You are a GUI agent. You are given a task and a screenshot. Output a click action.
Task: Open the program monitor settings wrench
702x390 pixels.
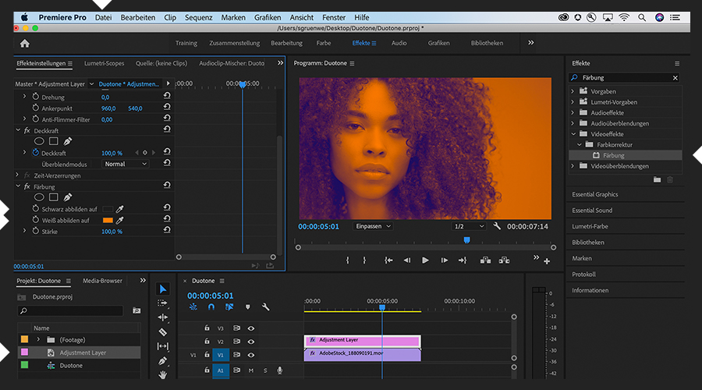tap(497, 226)
